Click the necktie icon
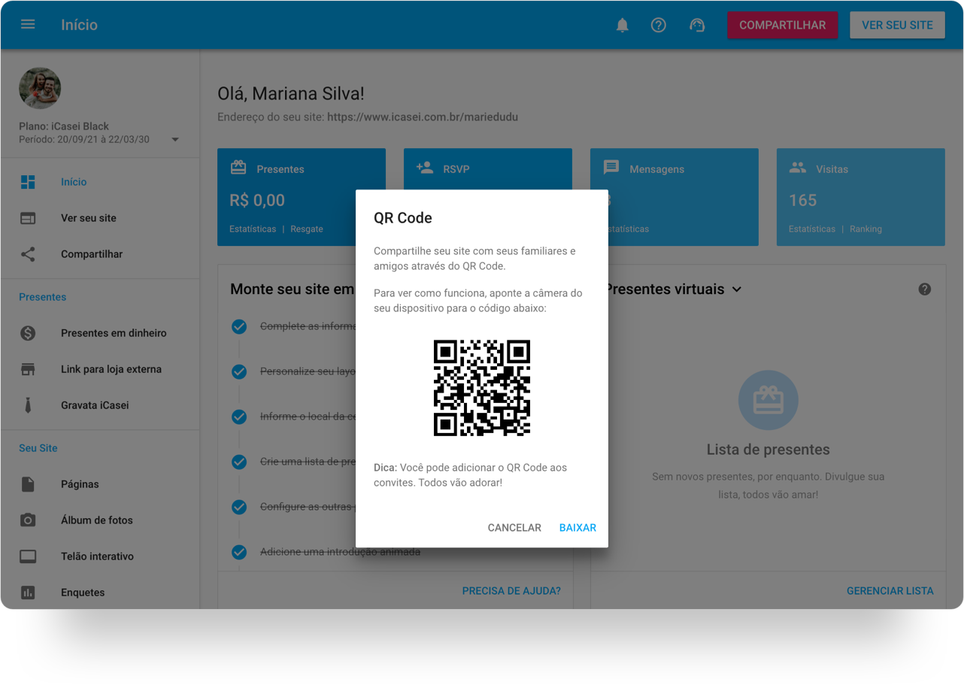Image resolution: width=964 pixels, height=685 pixels. tap(28, 405)
